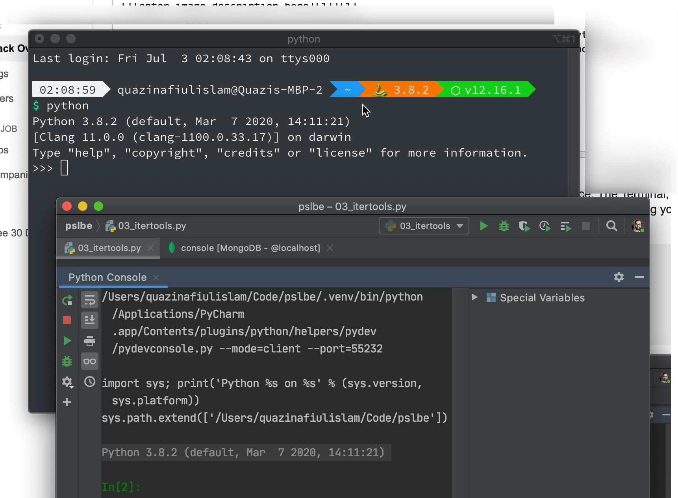Expand the Special Variables node
The width and height of the screenshot is (678, 498).
pos(474,297)
